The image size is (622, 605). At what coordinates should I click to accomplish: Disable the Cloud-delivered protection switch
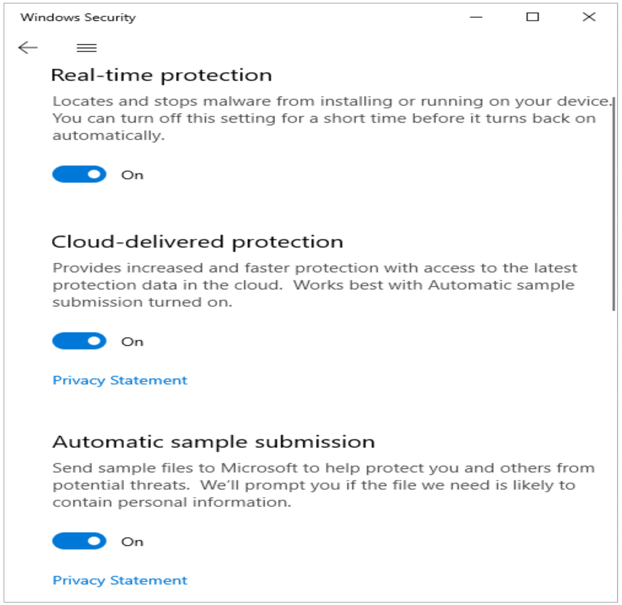(x=79, y=341)
